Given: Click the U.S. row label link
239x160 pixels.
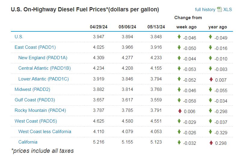Looking at the screenshot, I should 19,37.
